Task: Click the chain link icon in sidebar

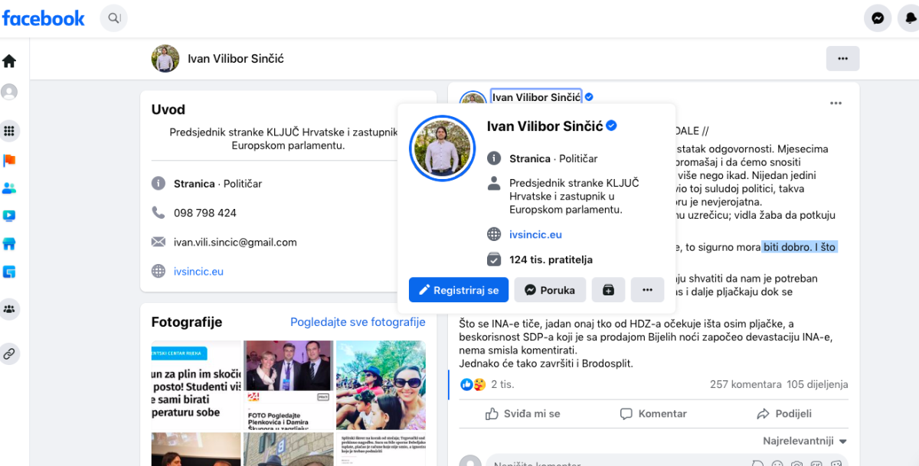Action: [9, 354]
